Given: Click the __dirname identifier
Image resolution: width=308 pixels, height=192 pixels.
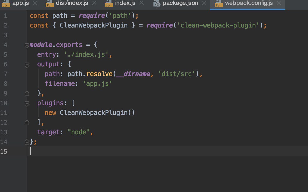Looking at the screenshot, I should click(133, 74).
